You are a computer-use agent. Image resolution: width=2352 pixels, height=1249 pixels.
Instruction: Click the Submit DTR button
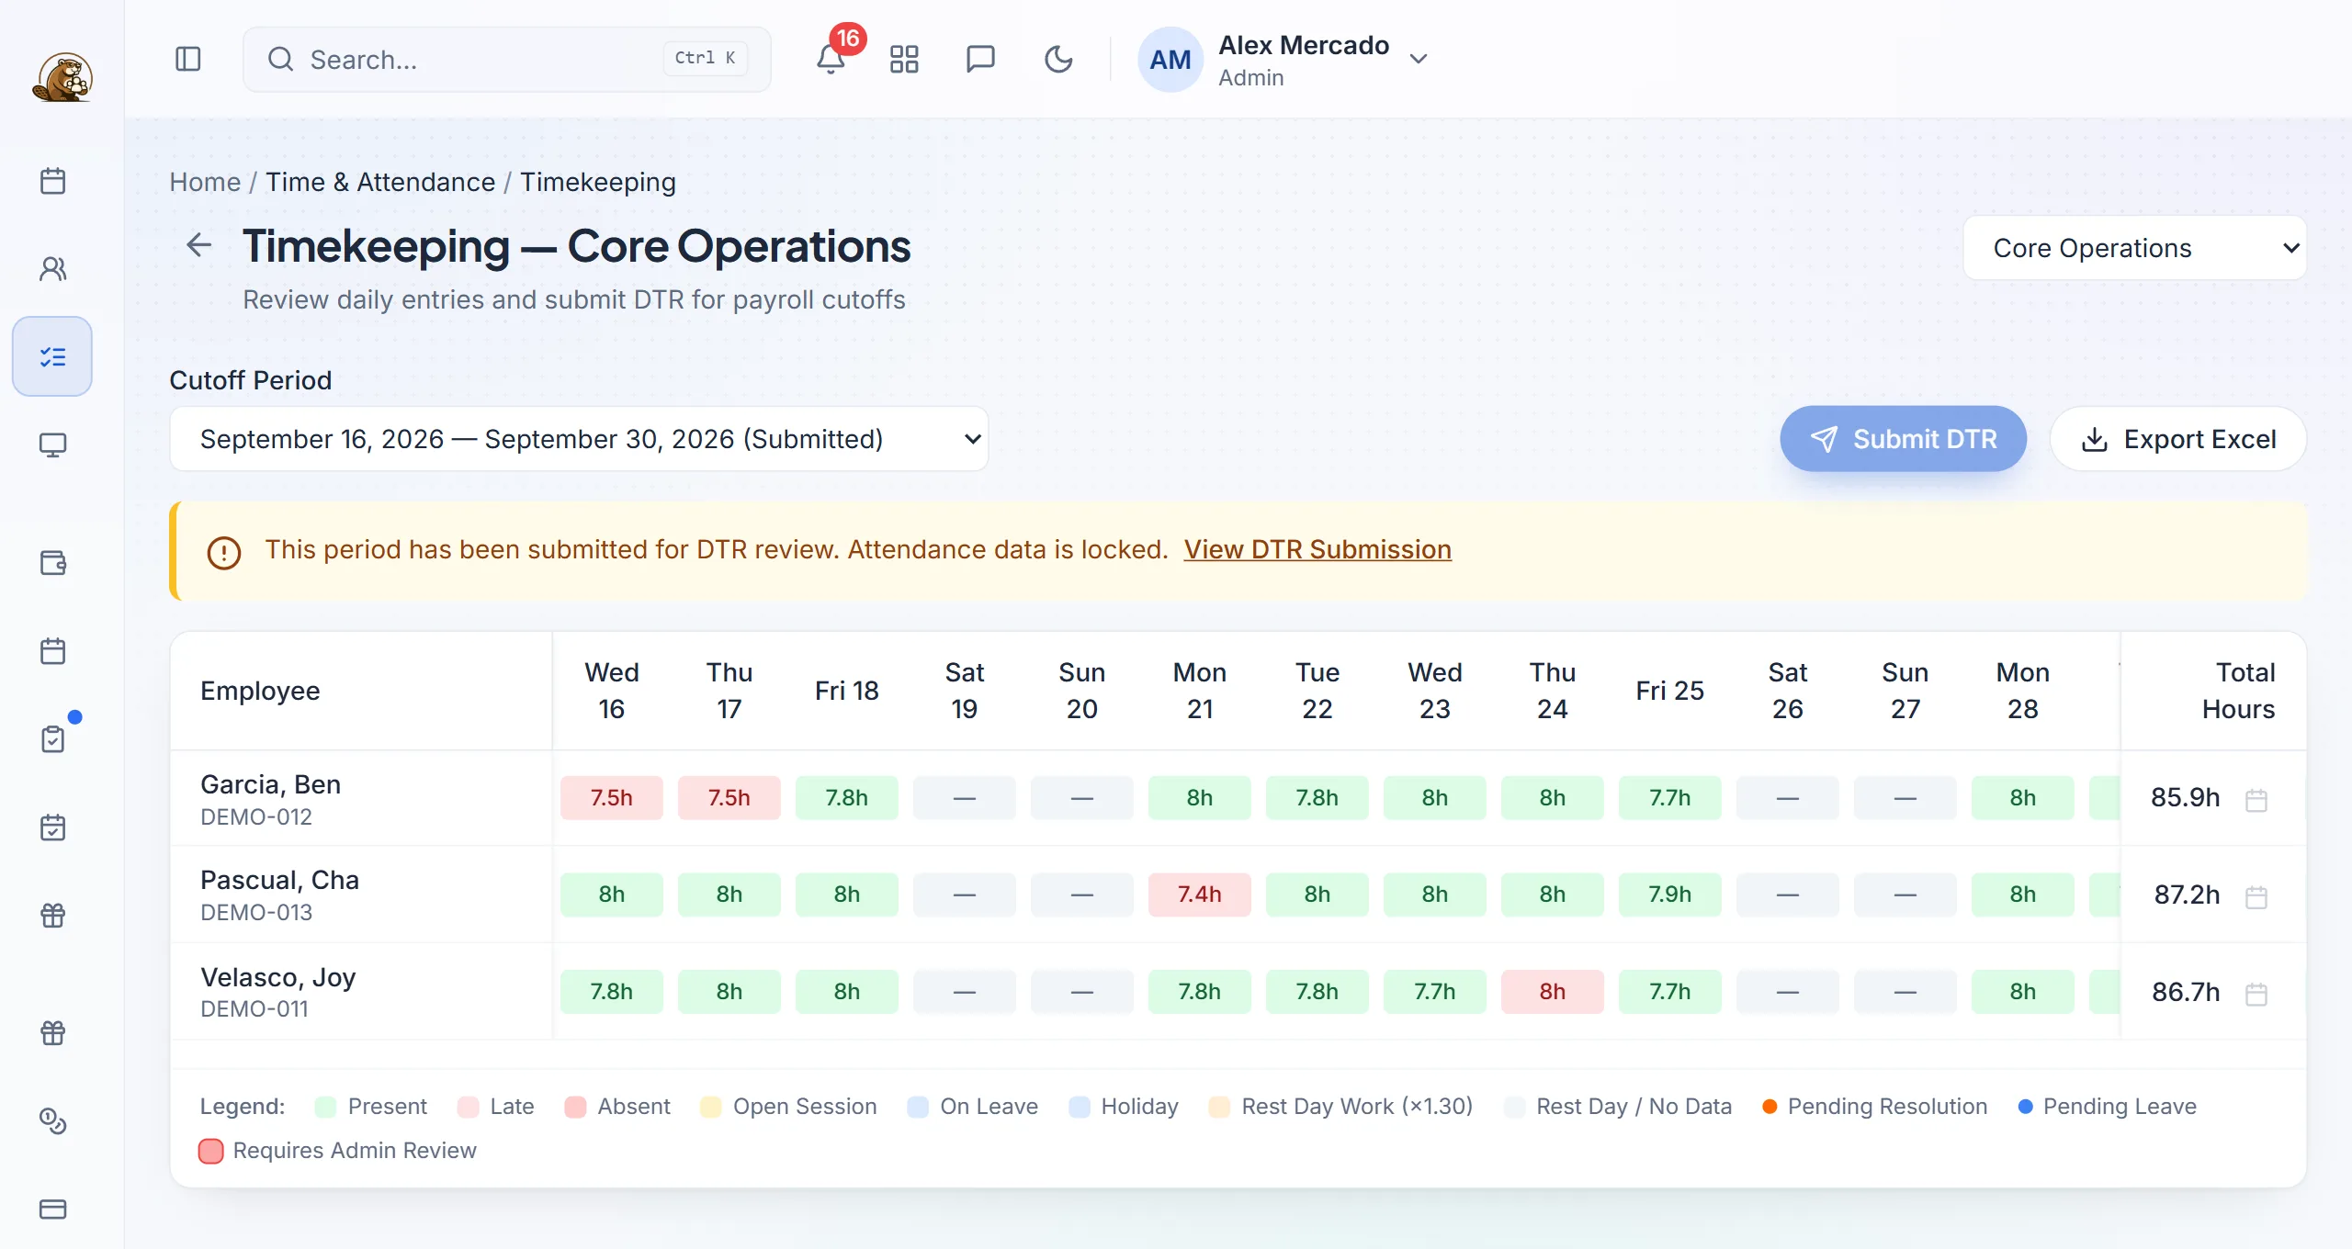(1904, 439)
